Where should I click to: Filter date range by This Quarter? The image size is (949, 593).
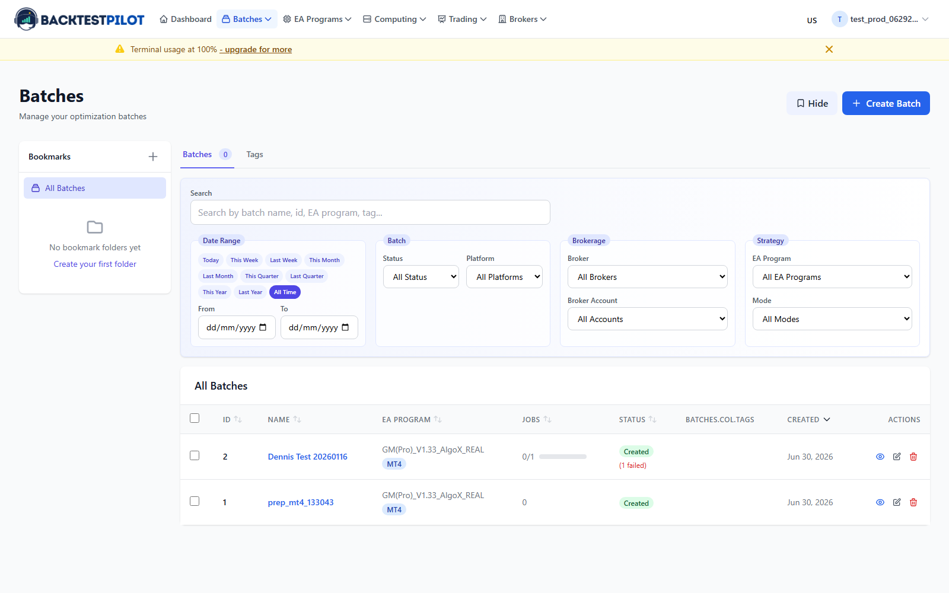(x=262, y=276)
